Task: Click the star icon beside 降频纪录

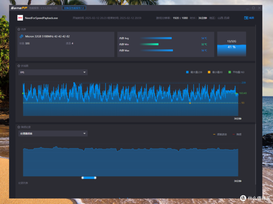Action: [x=19, y=127]
